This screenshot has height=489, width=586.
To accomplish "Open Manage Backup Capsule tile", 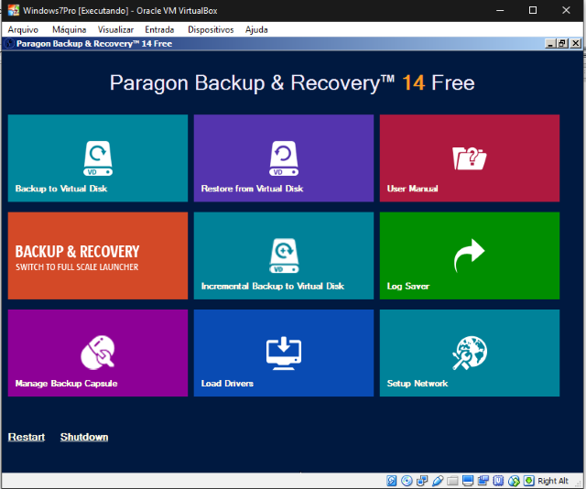I will click(98, 353).
